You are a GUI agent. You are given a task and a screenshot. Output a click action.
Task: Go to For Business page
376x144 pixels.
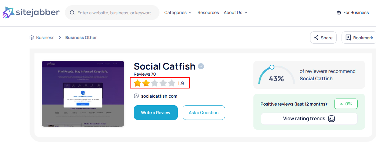(356, 13)
